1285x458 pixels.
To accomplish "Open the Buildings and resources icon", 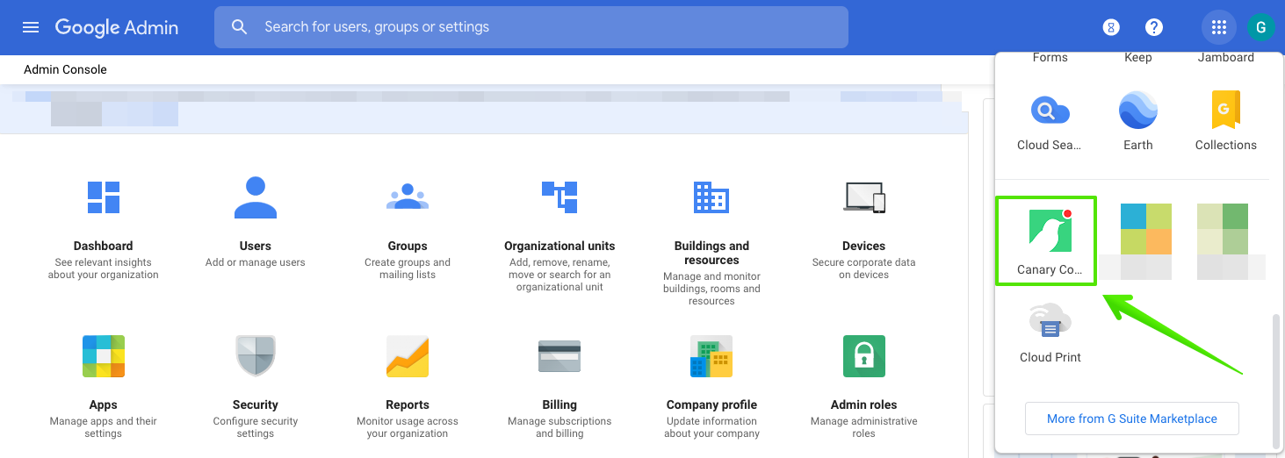I will [711, 197].
